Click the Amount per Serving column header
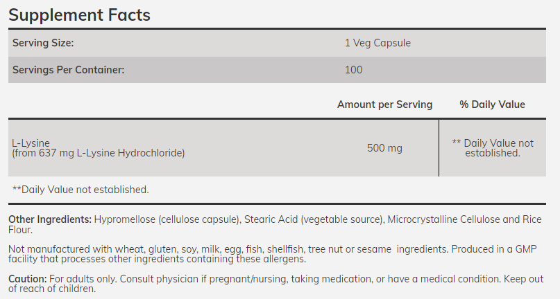Image resolution: width=560 pixels, height=299 pixels. pos(384,105)
